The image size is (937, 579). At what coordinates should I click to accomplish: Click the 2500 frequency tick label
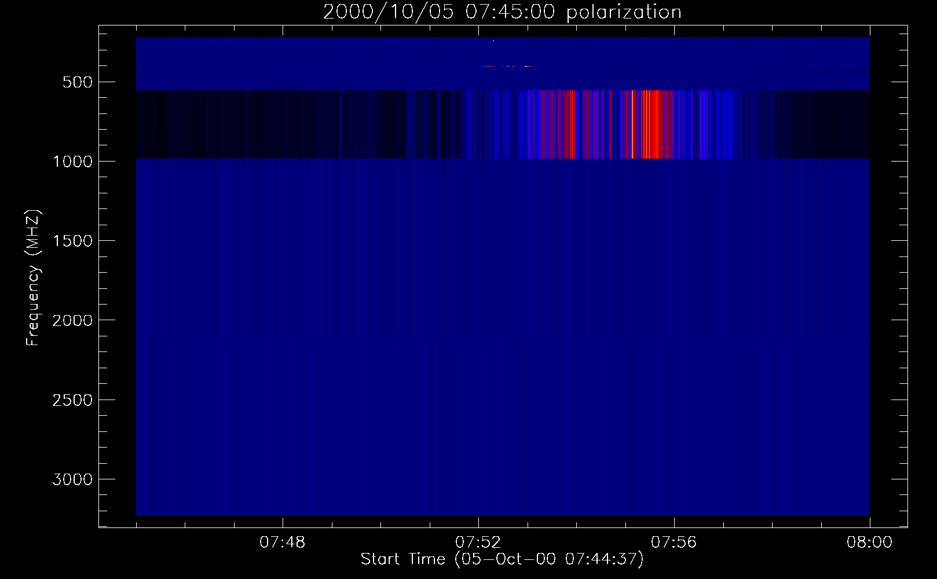click(72, 400)
